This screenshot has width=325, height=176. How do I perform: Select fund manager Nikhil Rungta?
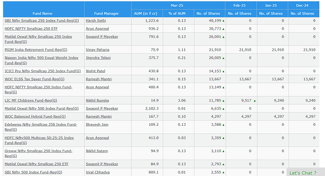[97, 100]
